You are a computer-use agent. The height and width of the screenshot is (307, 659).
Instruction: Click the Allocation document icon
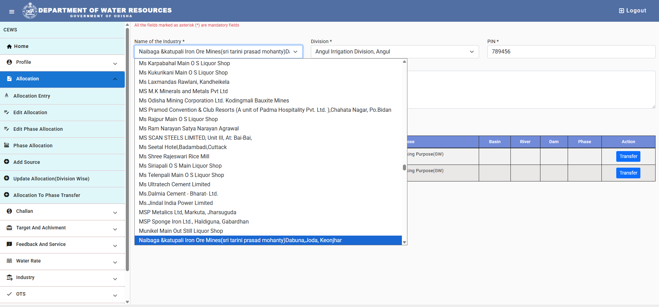click(x=9, y=79)
